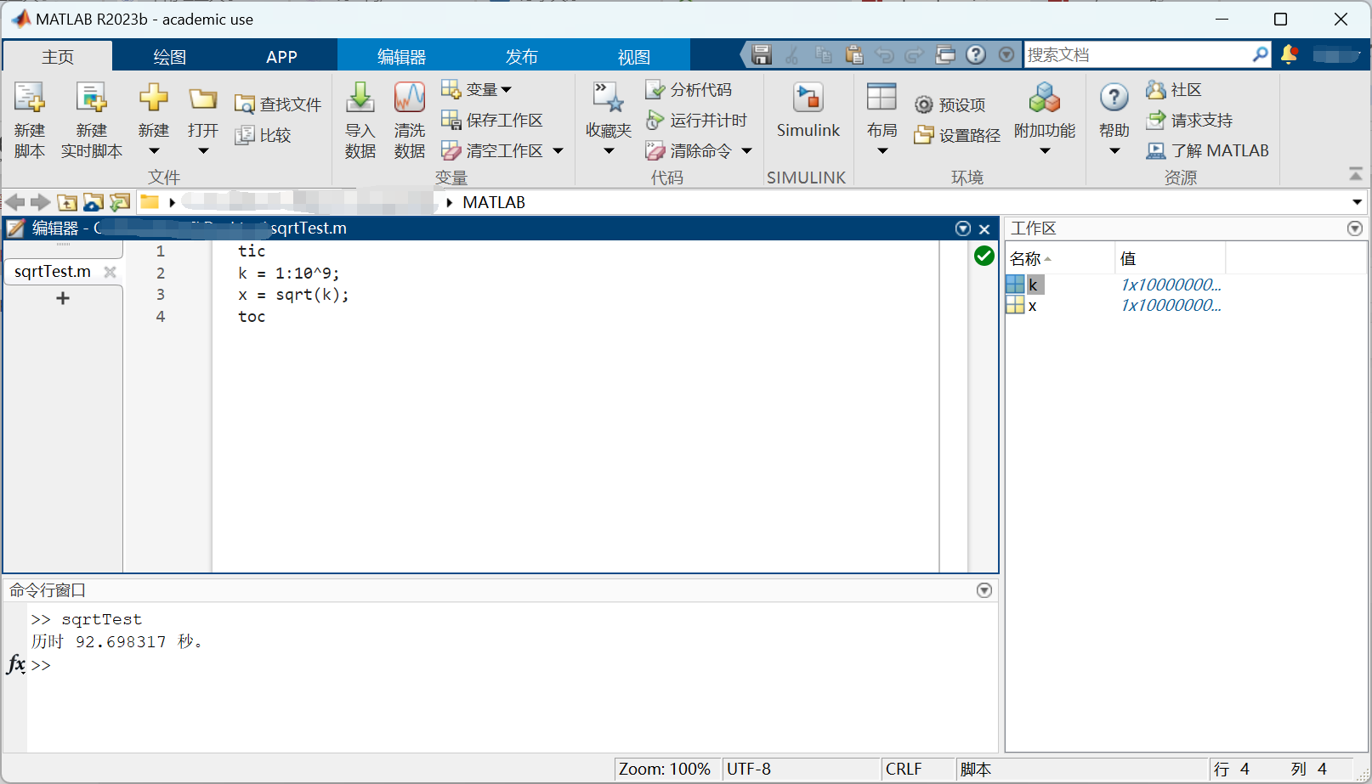Launch Simulink from the toolbar
1372x784 pixels.
coord(808,110)
